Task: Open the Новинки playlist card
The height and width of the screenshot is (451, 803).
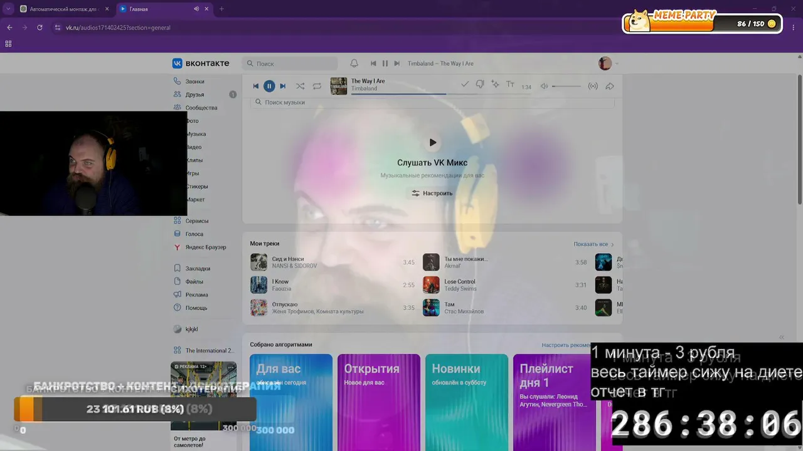Action: (x=467, y=402)
